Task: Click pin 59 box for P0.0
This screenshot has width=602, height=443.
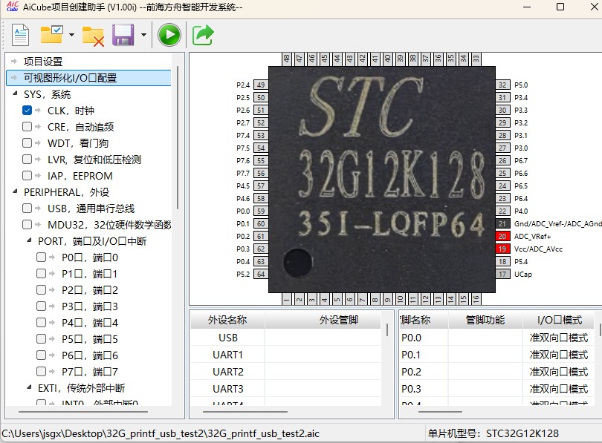Action: coord(261,211)
